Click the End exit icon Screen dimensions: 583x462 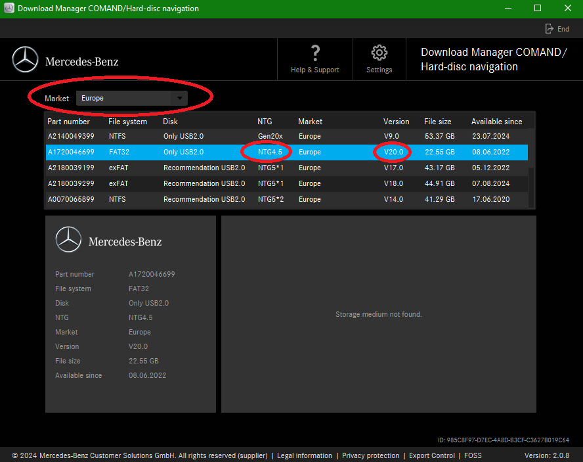550,29
